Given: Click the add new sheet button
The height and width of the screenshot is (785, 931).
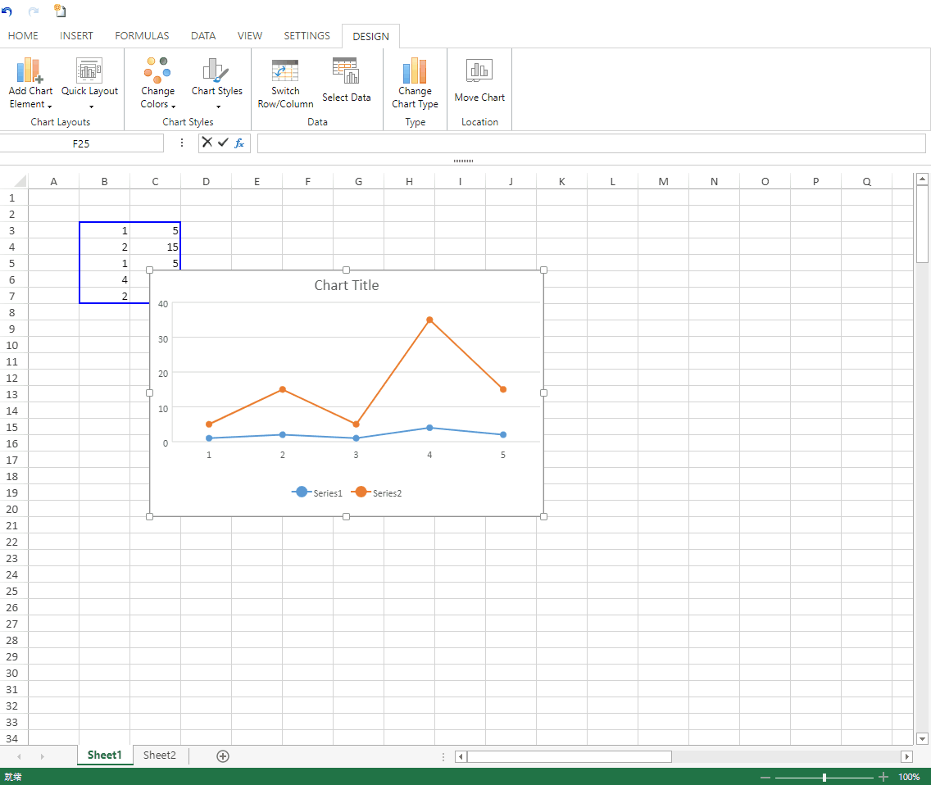Looking at the screenshot, I should [x=223, y=756].
